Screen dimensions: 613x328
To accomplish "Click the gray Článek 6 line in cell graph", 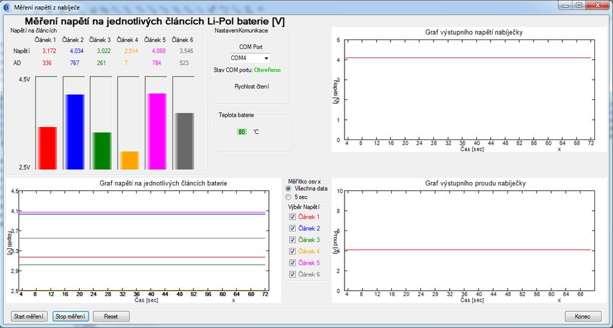I will (143, 238).
